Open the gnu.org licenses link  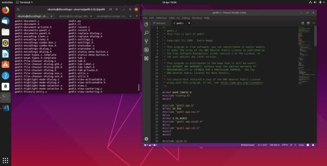click(241, 83)
